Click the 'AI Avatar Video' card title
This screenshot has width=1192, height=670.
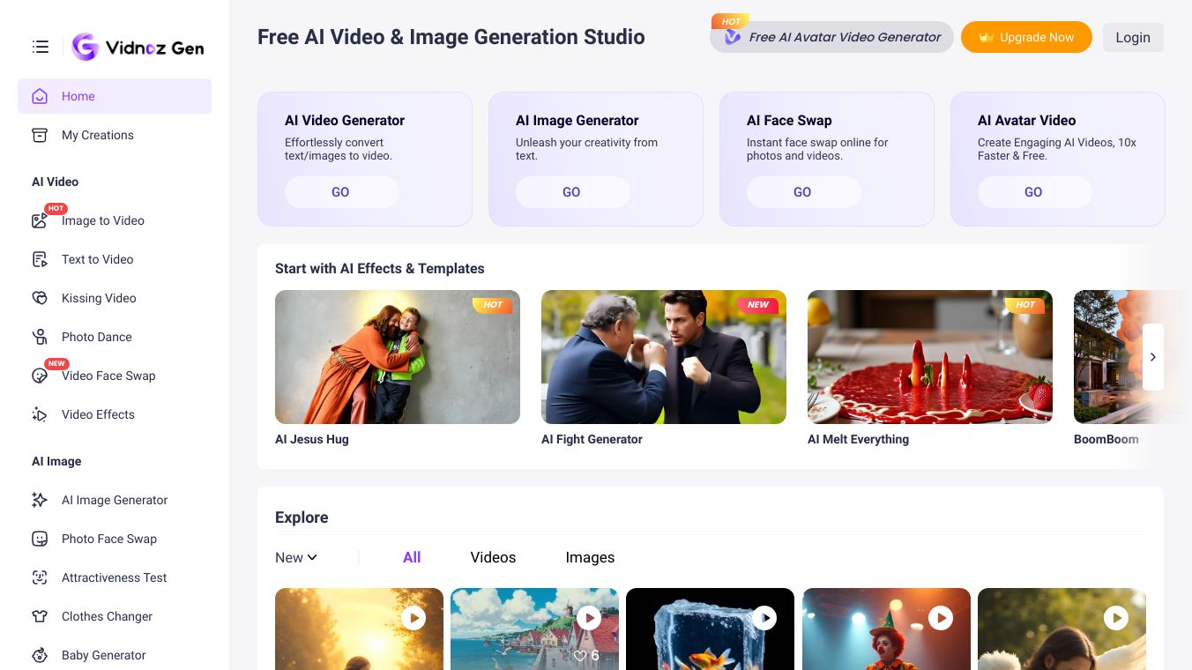tap(1026, 120)
